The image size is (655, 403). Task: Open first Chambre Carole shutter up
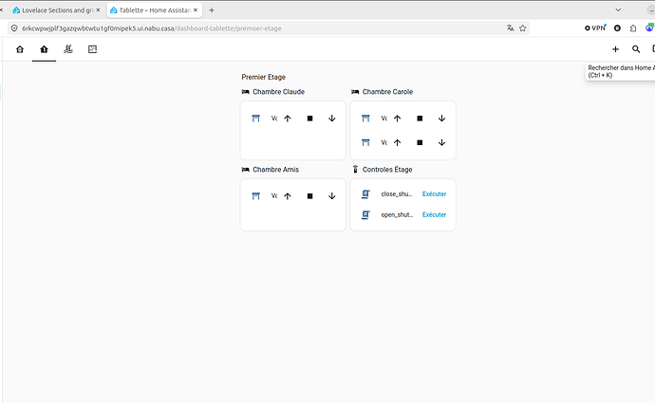(x=397, y=119)
